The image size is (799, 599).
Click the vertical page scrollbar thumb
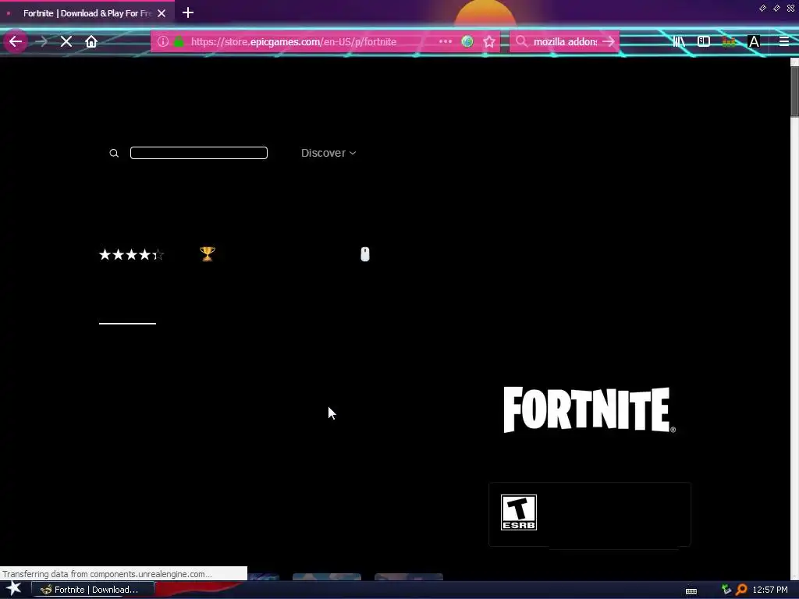(x=794, y=92)
